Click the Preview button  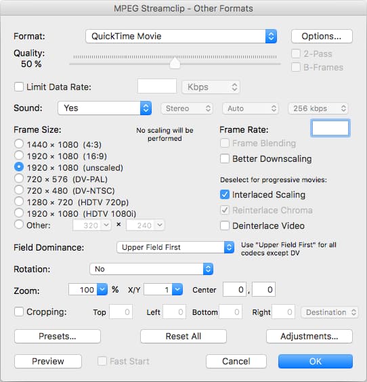[48, 361]
